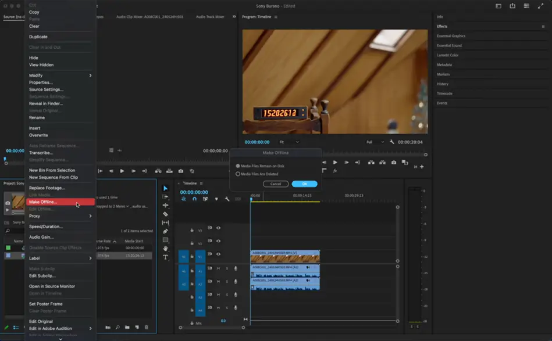The image size is (552, 341).
Task: Choose the Pen tool
Action: (x=165, y=231)
